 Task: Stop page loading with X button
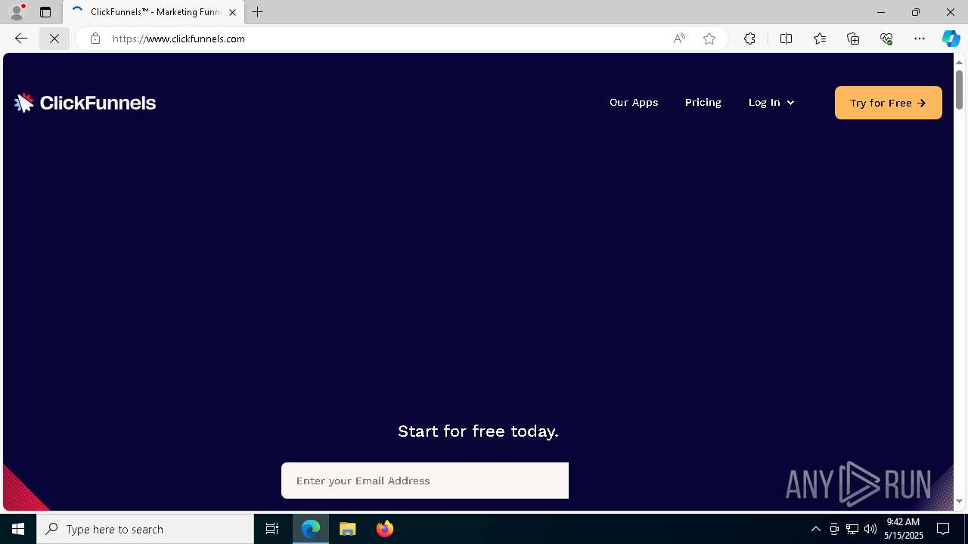pyautogui.click(x=54, y=39)
